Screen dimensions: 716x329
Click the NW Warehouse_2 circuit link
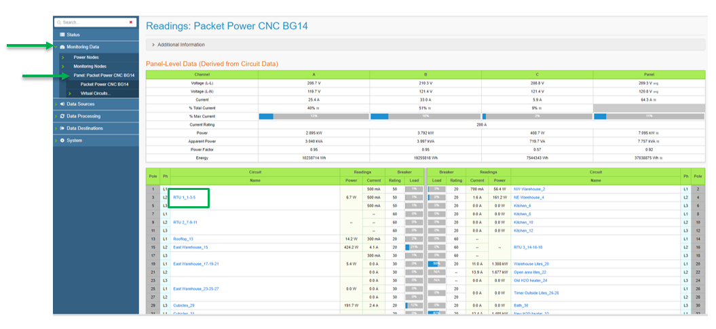[529, 189]
